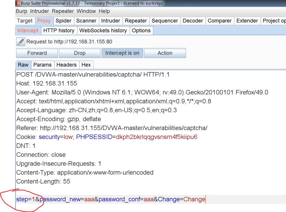This screenshot has width=286, height=212.
Task: Click the Content-Type header line
Action: pyautogui.click(x=85, y=173)
